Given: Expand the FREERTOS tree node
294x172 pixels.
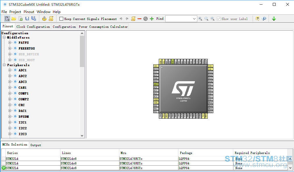Looking at the screenshot, I should [x=10, y=48].
